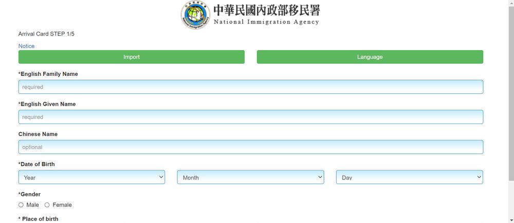
Task: Open the Year of birth dropdown
Action: click(x=92, y=177)
